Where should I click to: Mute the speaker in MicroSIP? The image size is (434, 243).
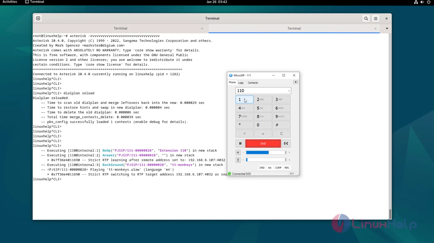238,153
